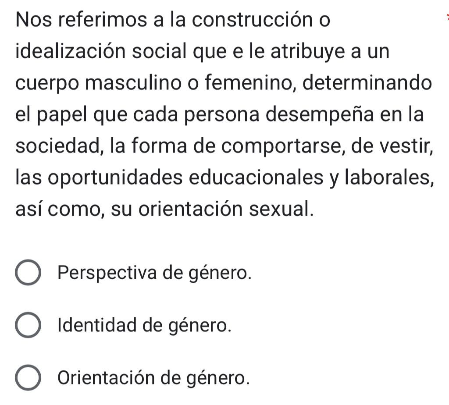The height and width of the screenshot is (405, 449).
Task: Click the 'Perspectiva de género.' label text
Action: point(155,274)
